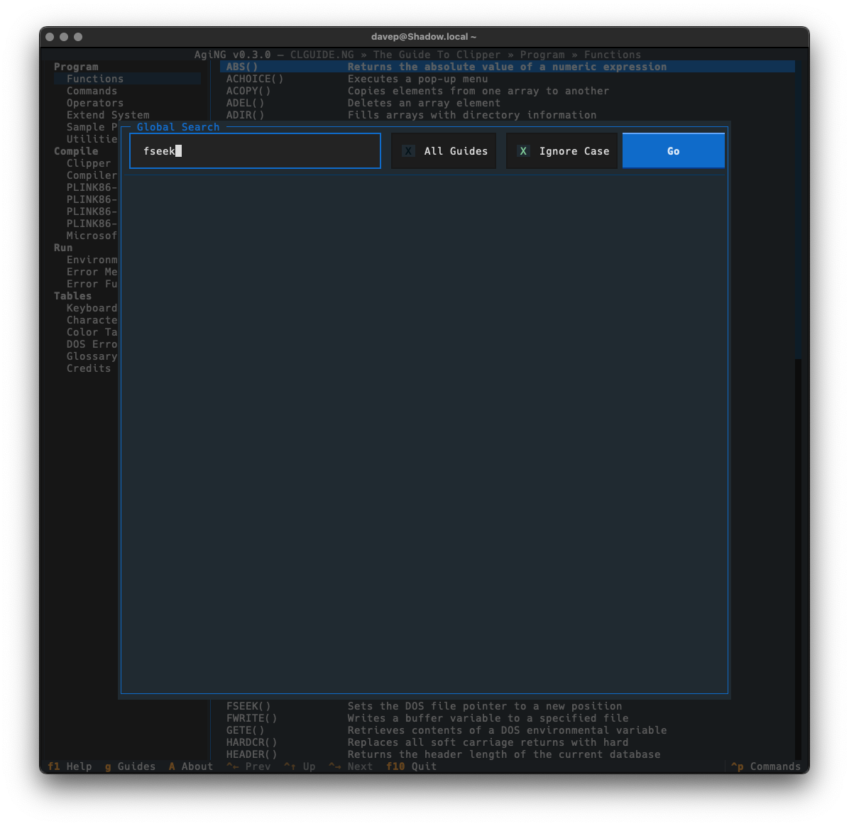Open the Glossary under Tables

pos(92,356)
